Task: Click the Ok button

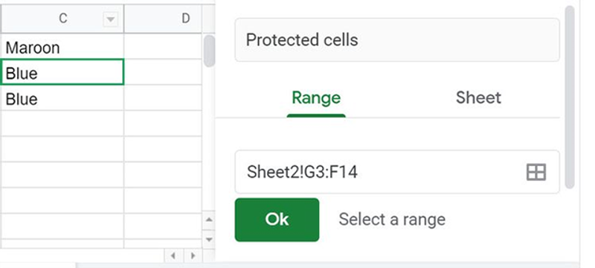Action: [277, 220]
